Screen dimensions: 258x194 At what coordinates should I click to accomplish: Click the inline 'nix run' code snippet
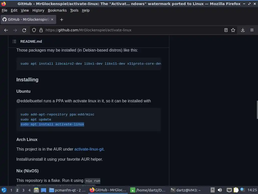coord(93,181)
